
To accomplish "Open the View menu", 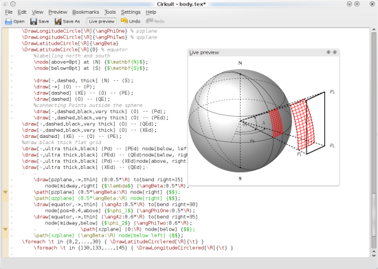I will pos(38,12).
